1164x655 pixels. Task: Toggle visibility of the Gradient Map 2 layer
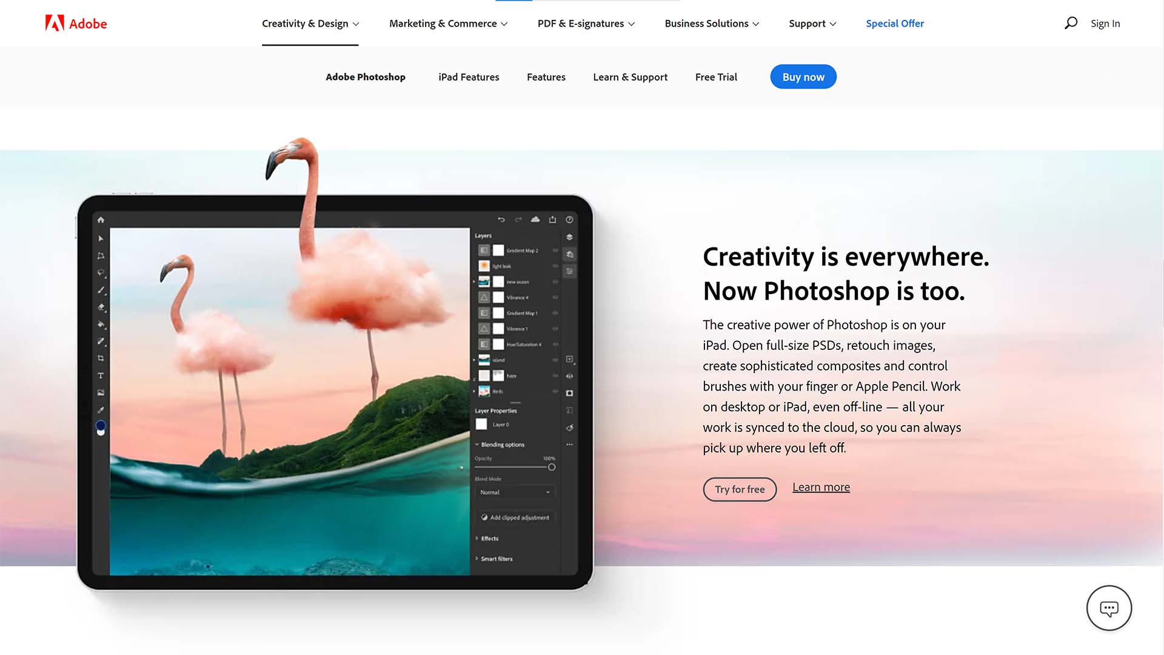[x=555, y=250]
